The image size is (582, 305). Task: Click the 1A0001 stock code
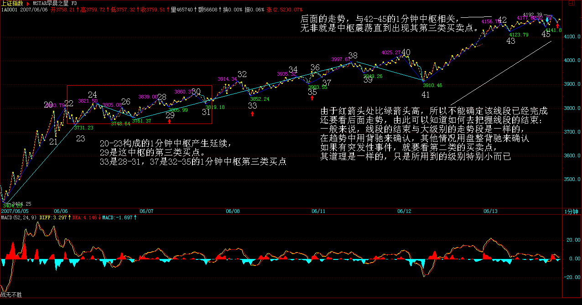click(x=9, y=9)
